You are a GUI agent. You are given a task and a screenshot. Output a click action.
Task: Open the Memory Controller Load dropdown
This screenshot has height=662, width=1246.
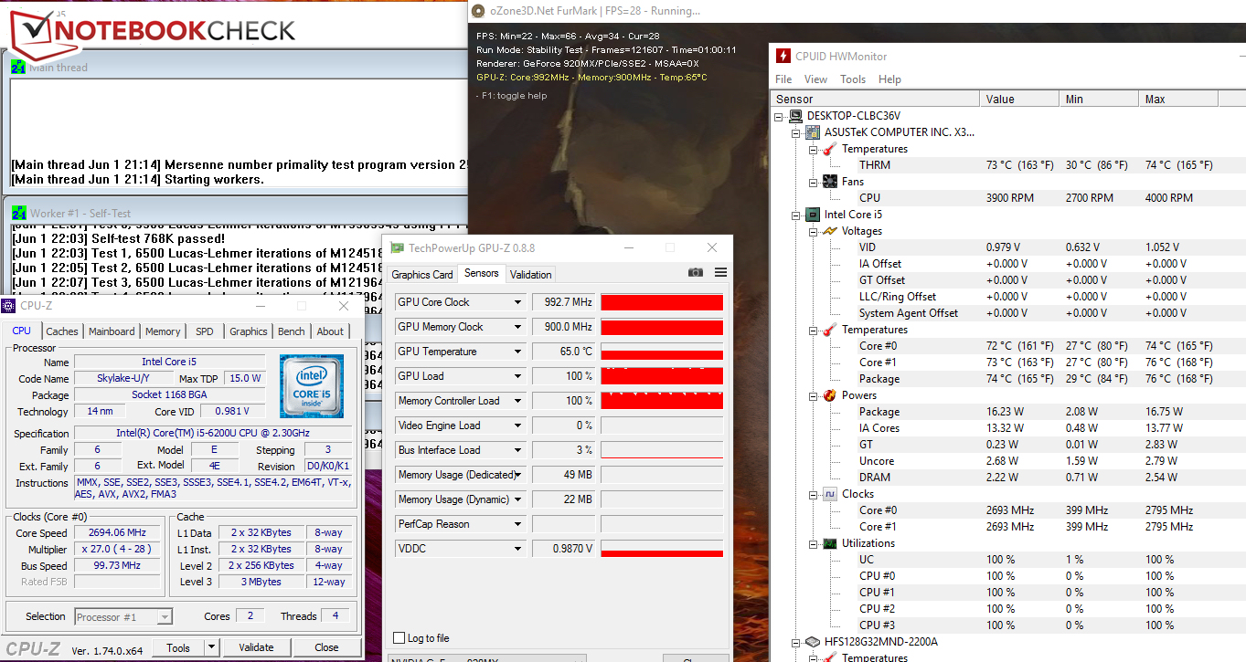517,401
